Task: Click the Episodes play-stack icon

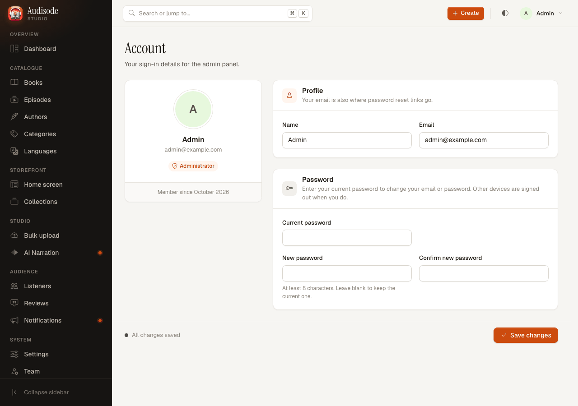Action: tap(14, 100)
